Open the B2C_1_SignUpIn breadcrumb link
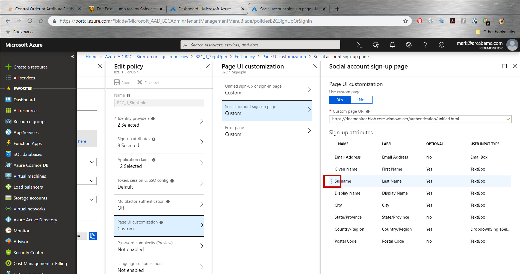Image resolution: width=520 pixels, height=274 pixels. (211, 56)
